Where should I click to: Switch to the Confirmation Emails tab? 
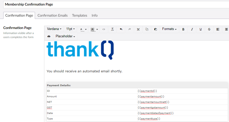click(52, 15)
